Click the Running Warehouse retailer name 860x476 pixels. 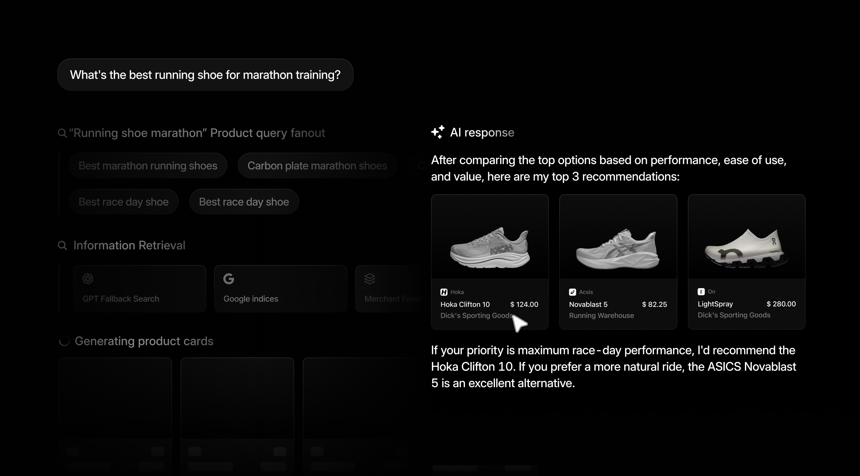601,315
